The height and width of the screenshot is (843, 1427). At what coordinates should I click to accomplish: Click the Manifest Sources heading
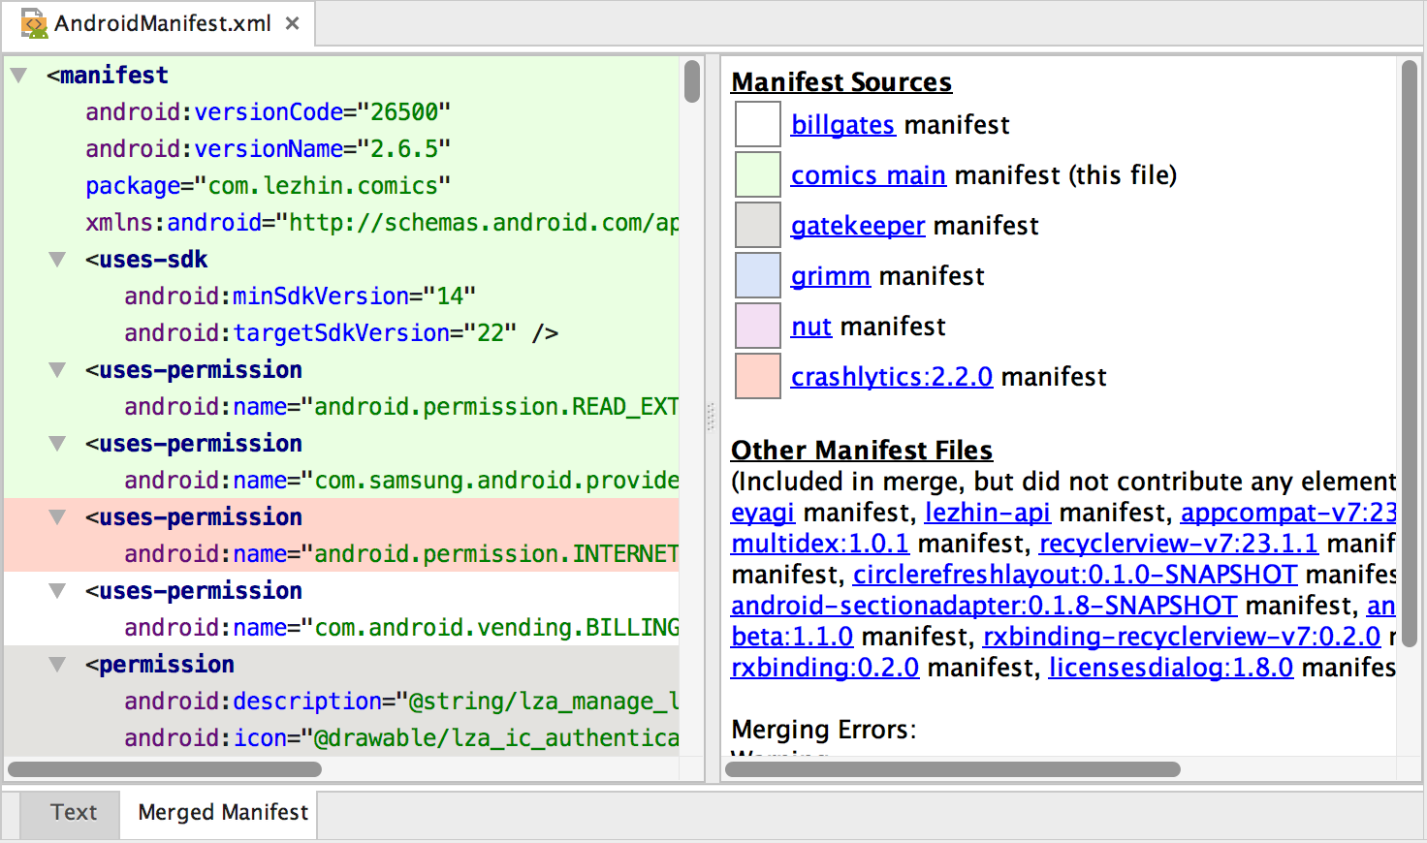click(x=841, y=82)
